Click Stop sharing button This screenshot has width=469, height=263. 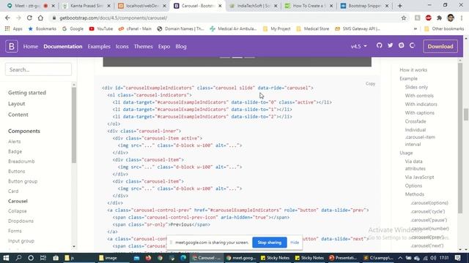270,243
